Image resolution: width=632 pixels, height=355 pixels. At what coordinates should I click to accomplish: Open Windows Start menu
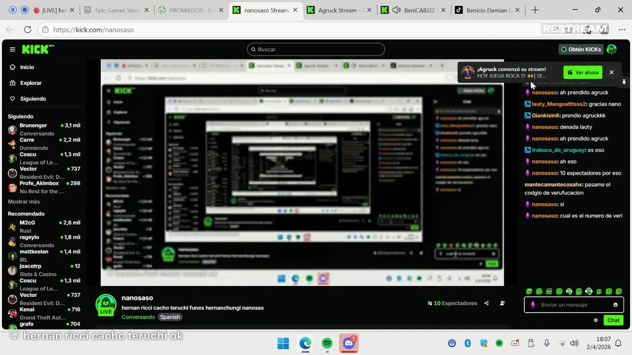(283, 343)
